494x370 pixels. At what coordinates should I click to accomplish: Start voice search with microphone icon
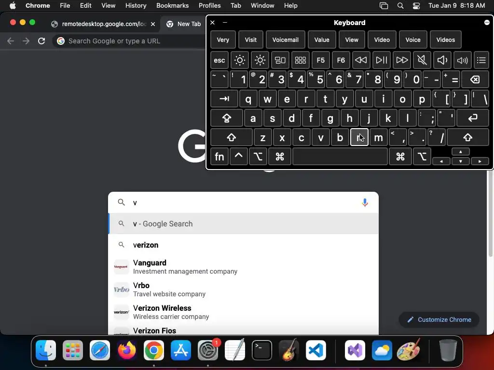(x=365, y=202)
